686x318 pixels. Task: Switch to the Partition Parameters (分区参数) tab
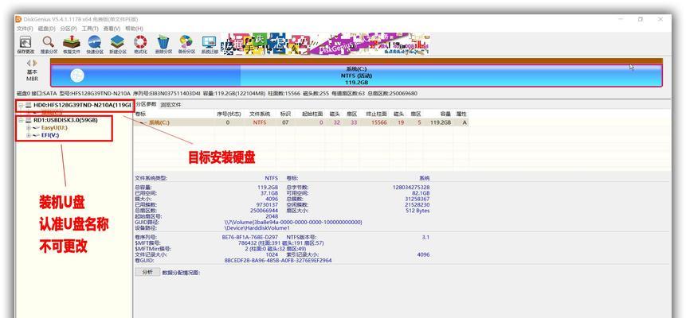[146, 104]
